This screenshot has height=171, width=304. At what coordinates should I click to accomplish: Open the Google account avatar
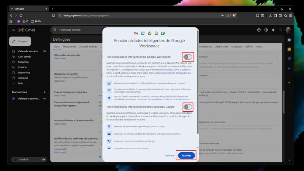288,30
